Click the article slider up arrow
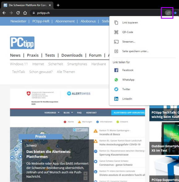This screenshot has width=179, height=182. [85, 174]
